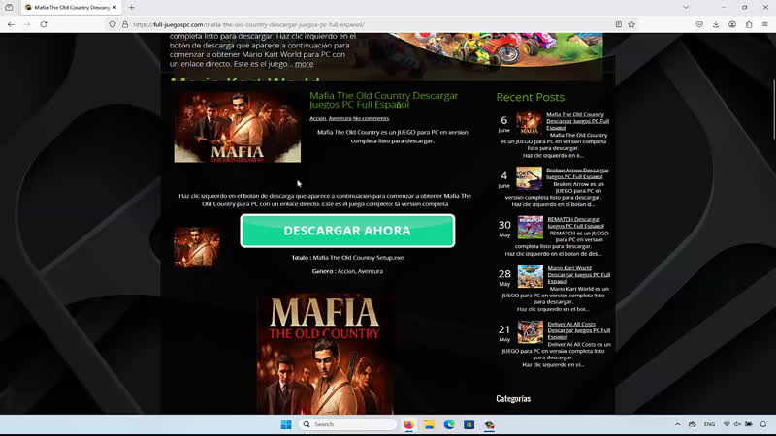Open the notification bell in system tray
The image size is (776, 436).
[x=763, y=424]
